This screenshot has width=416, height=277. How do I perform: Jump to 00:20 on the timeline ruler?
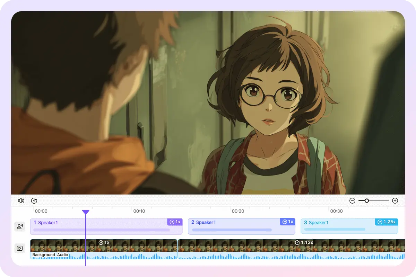[x=238, y=211]
